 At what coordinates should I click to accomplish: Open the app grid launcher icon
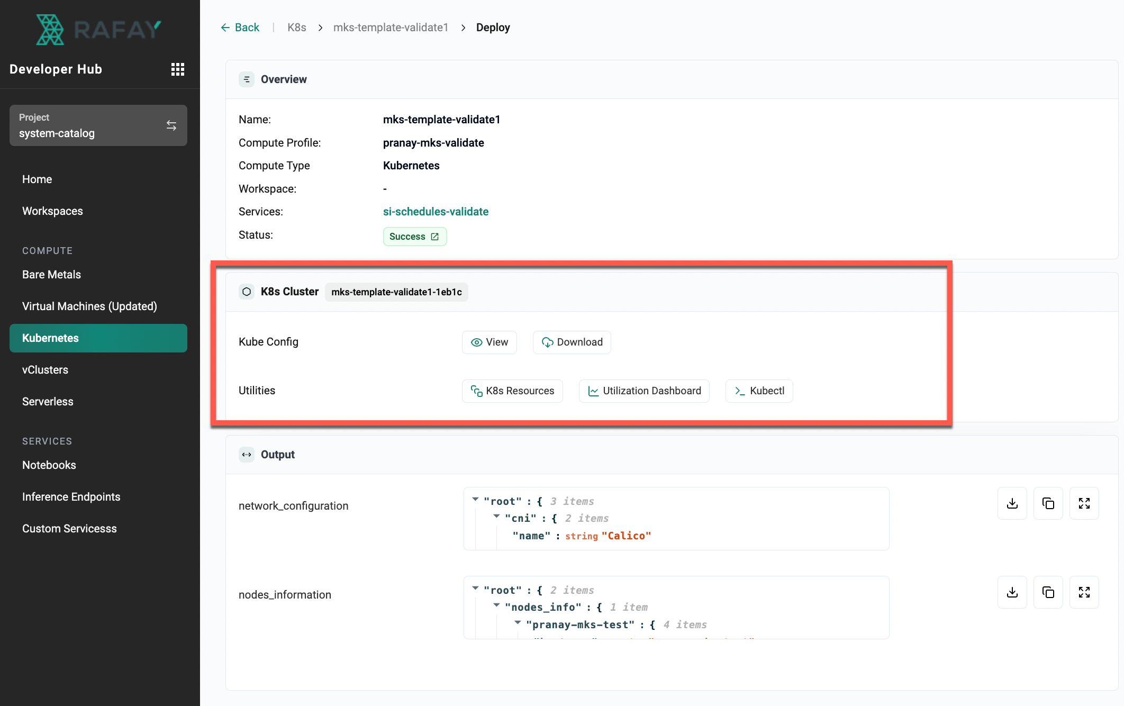(x=178, y=69)
